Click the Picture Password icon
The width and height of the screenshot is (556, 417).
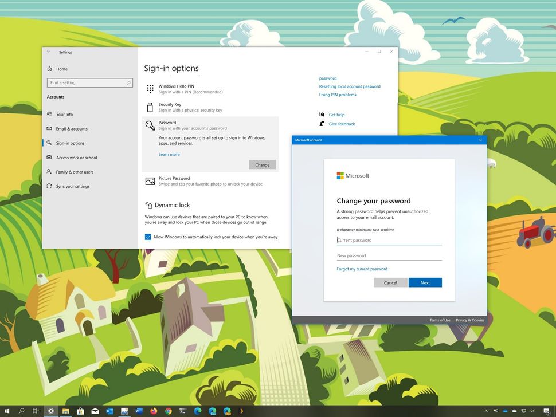pos(150,182)
